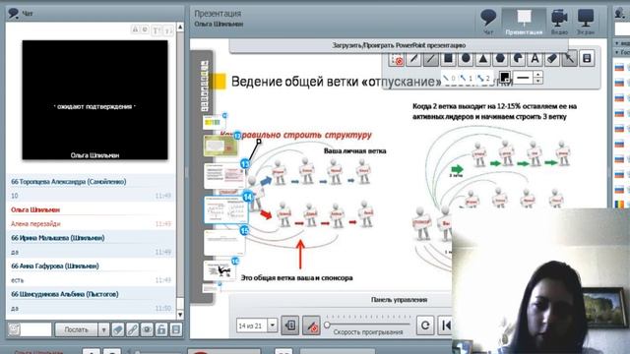
Task: Select the triangle shape tool
Action: [x=483, y=59]
